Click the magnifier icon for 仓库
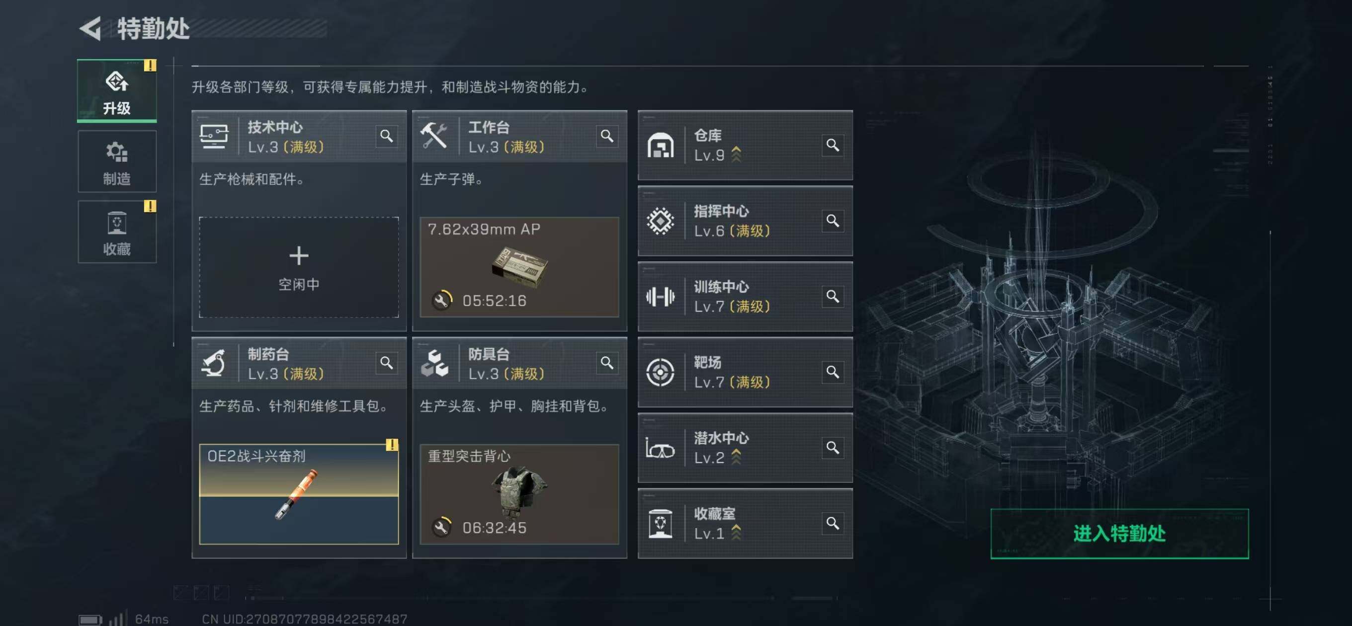1352x626 pixels. tap(833, 145)
